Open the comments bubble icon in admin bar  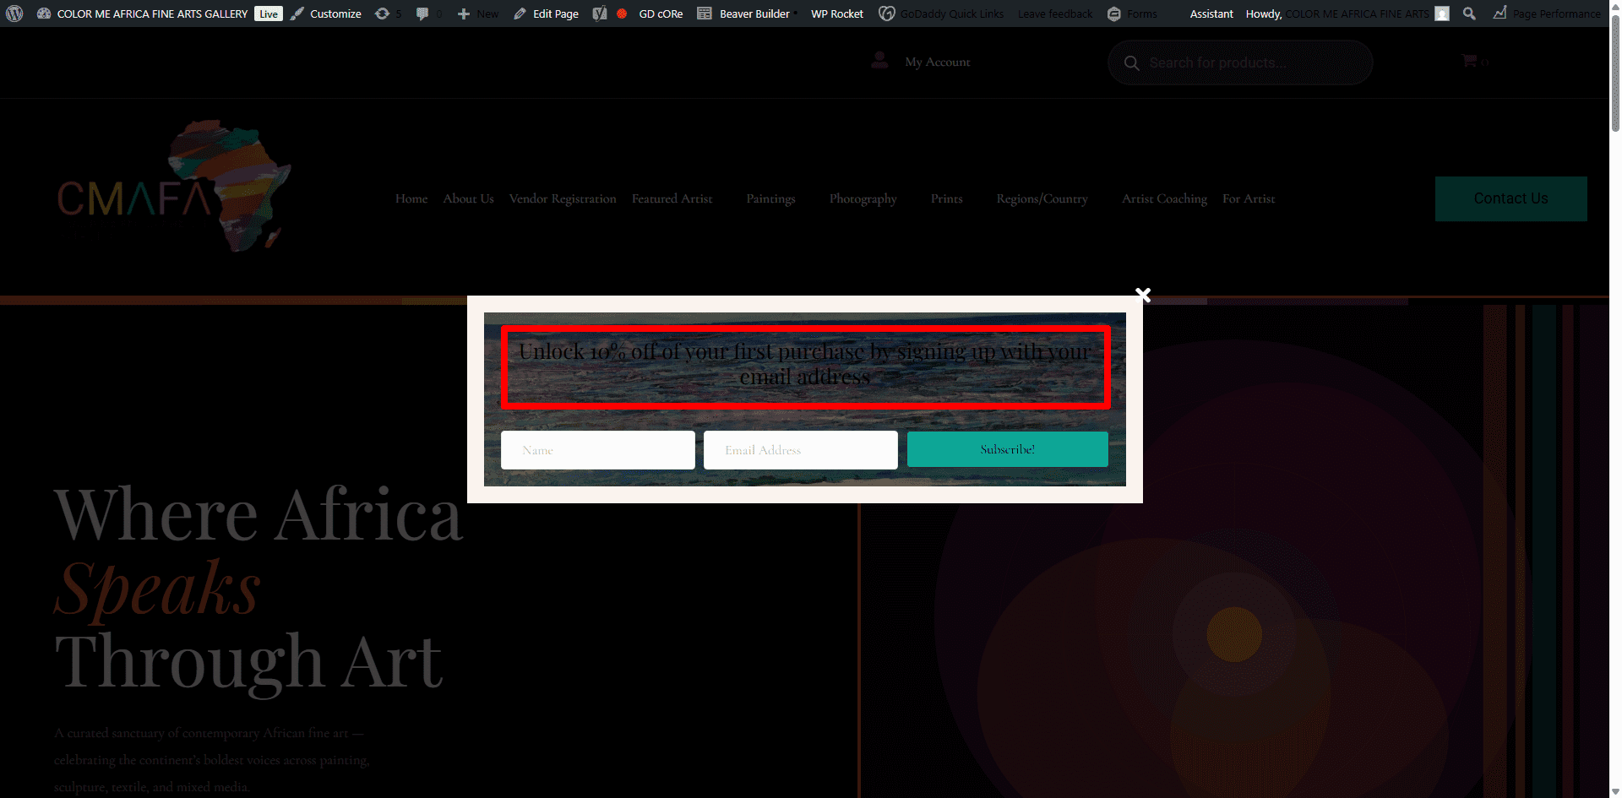pyautogui.click(x=422, y=14)
